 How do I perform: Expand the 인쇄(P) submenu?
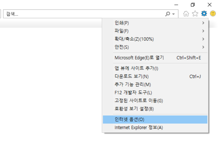[x=155, y=23]
